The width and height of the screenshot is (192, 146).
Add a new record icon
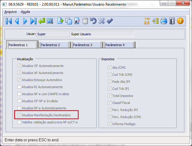[x=60, y=21]
